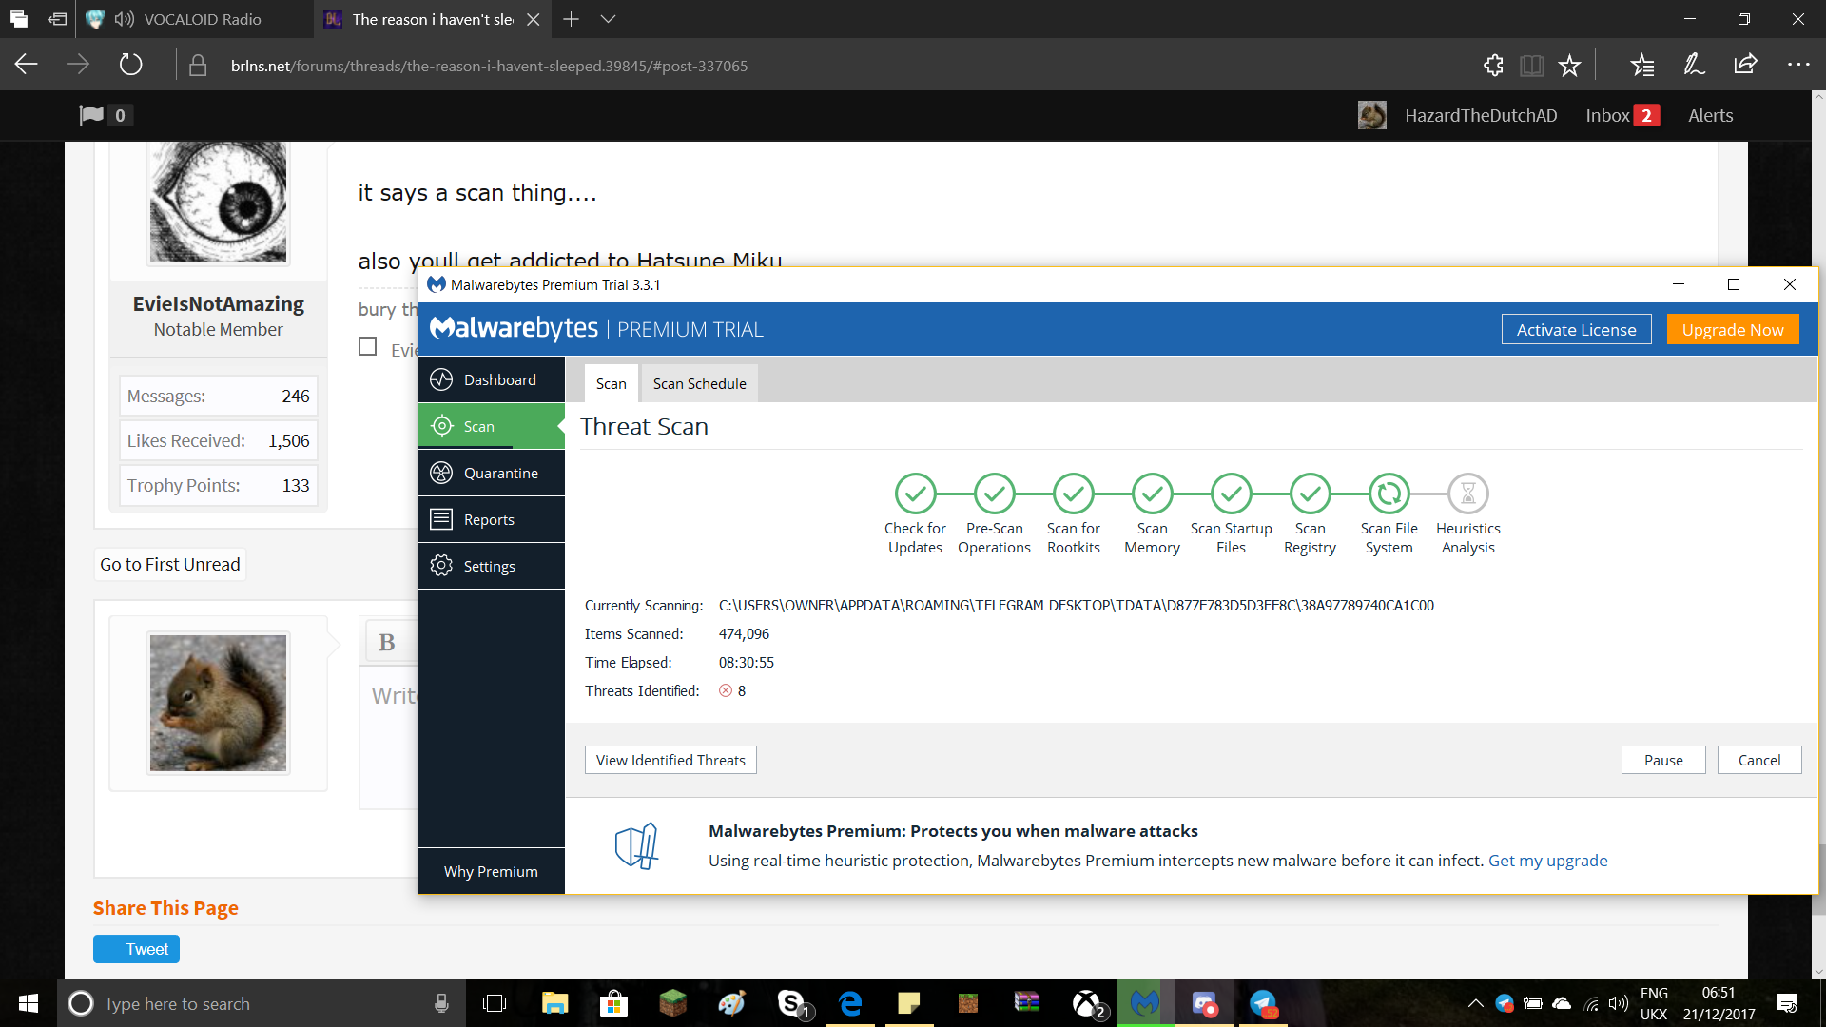Click the Tweet button
The height and width of the screenshot is (1027, 1826).
point(136,949)
